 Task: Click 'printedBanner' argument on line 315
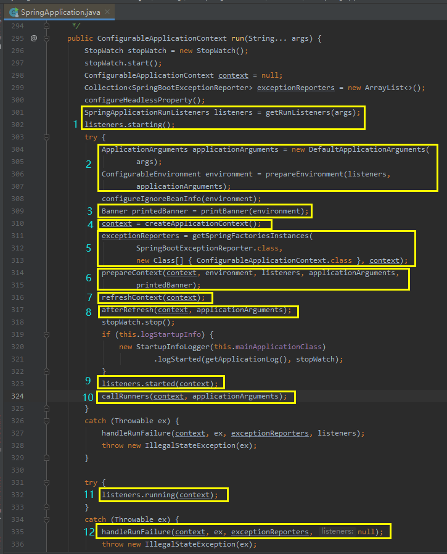point(164,285)
